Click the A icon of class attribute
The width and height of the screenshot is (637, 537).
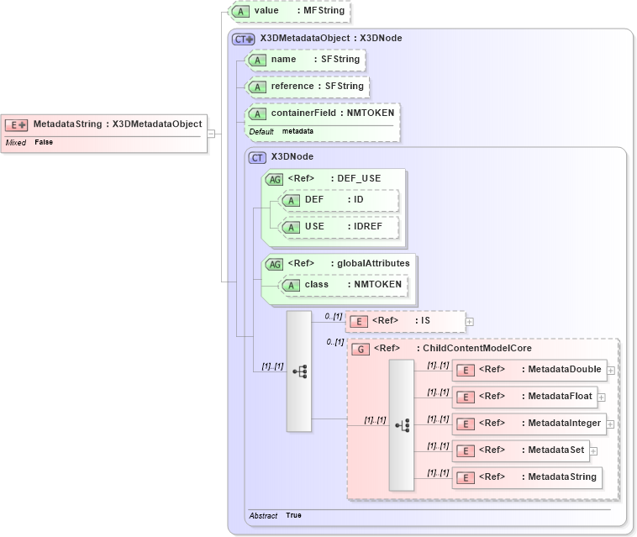(x=291, y=286)
